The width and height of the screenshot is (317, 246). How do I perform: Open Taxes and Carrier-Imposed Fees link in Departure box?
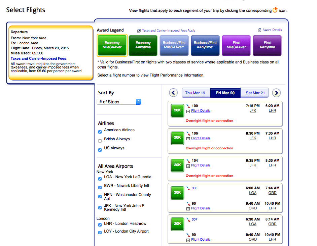tap(38, 58)
